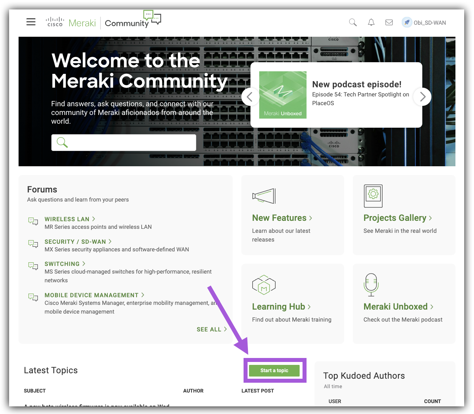Image resolution: width=474 pixels, height=414 pixels.
Task: Open Meraki Unboxed via its chevron arrow
Action: pyautogui.click(x=431, y=306)
